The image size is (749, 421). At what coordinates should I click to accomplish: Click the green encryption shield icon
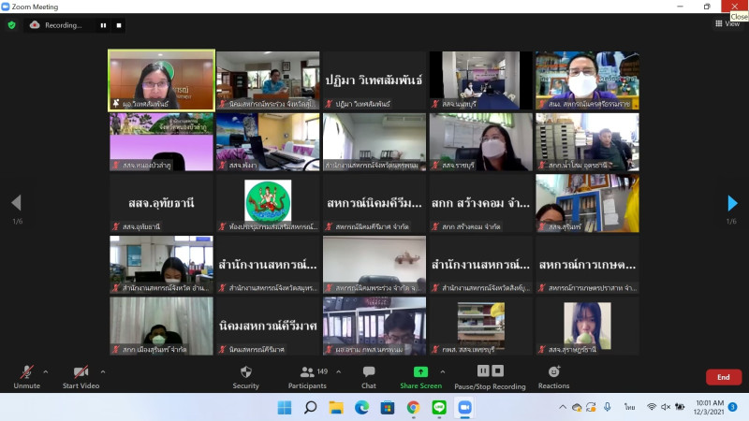pos(12,25)
